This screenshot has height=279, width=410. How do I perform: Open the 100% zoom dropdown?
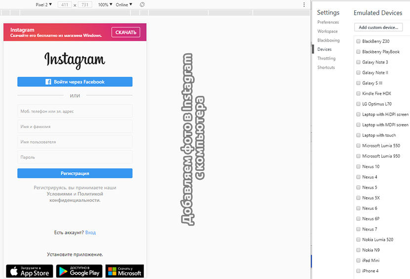[105, 5]
